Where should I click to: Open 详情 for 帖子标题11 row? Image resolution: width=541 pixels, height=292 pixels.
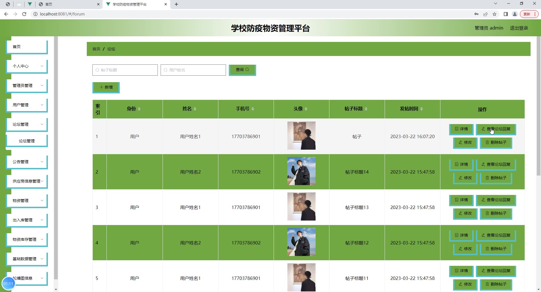(x=461, y=271)
